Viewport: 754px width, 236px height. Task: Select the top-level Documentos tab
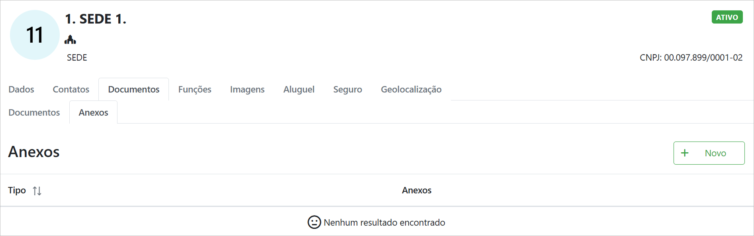click(133, 89)
